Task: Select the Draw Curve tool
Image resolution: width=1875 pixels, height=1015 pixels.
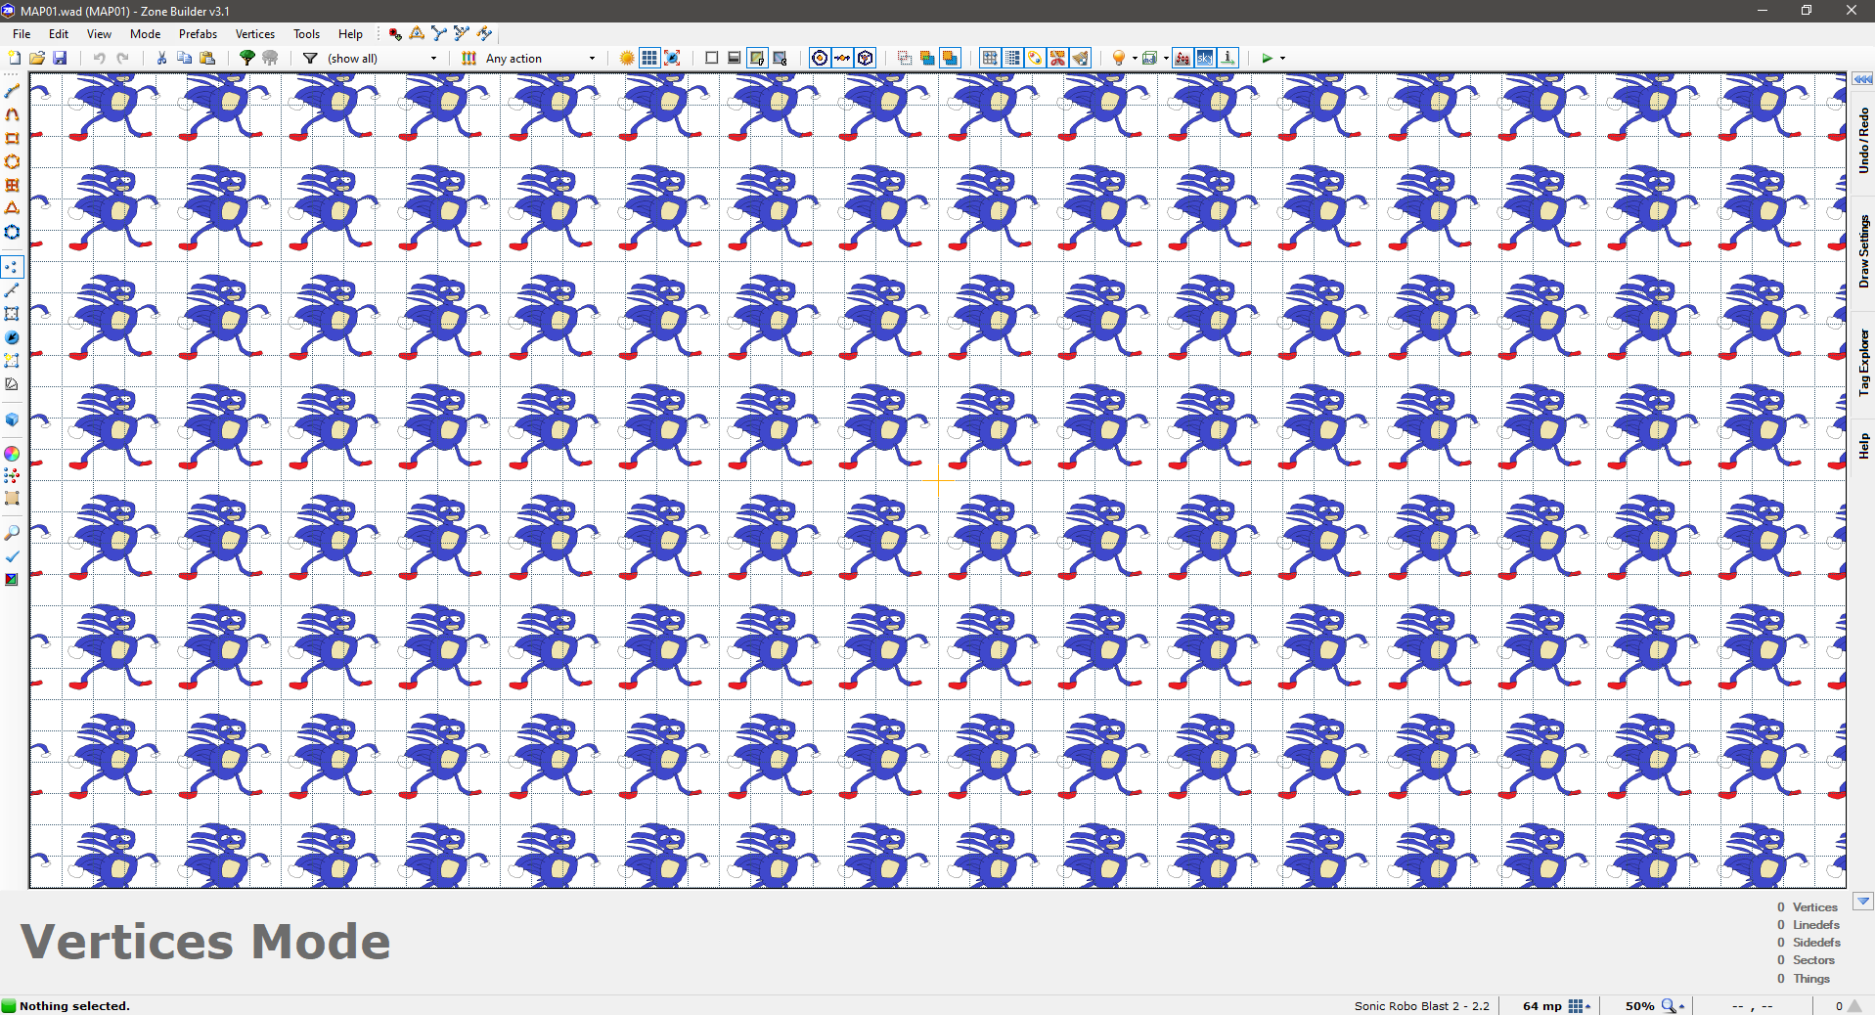Action: [12, 114]
